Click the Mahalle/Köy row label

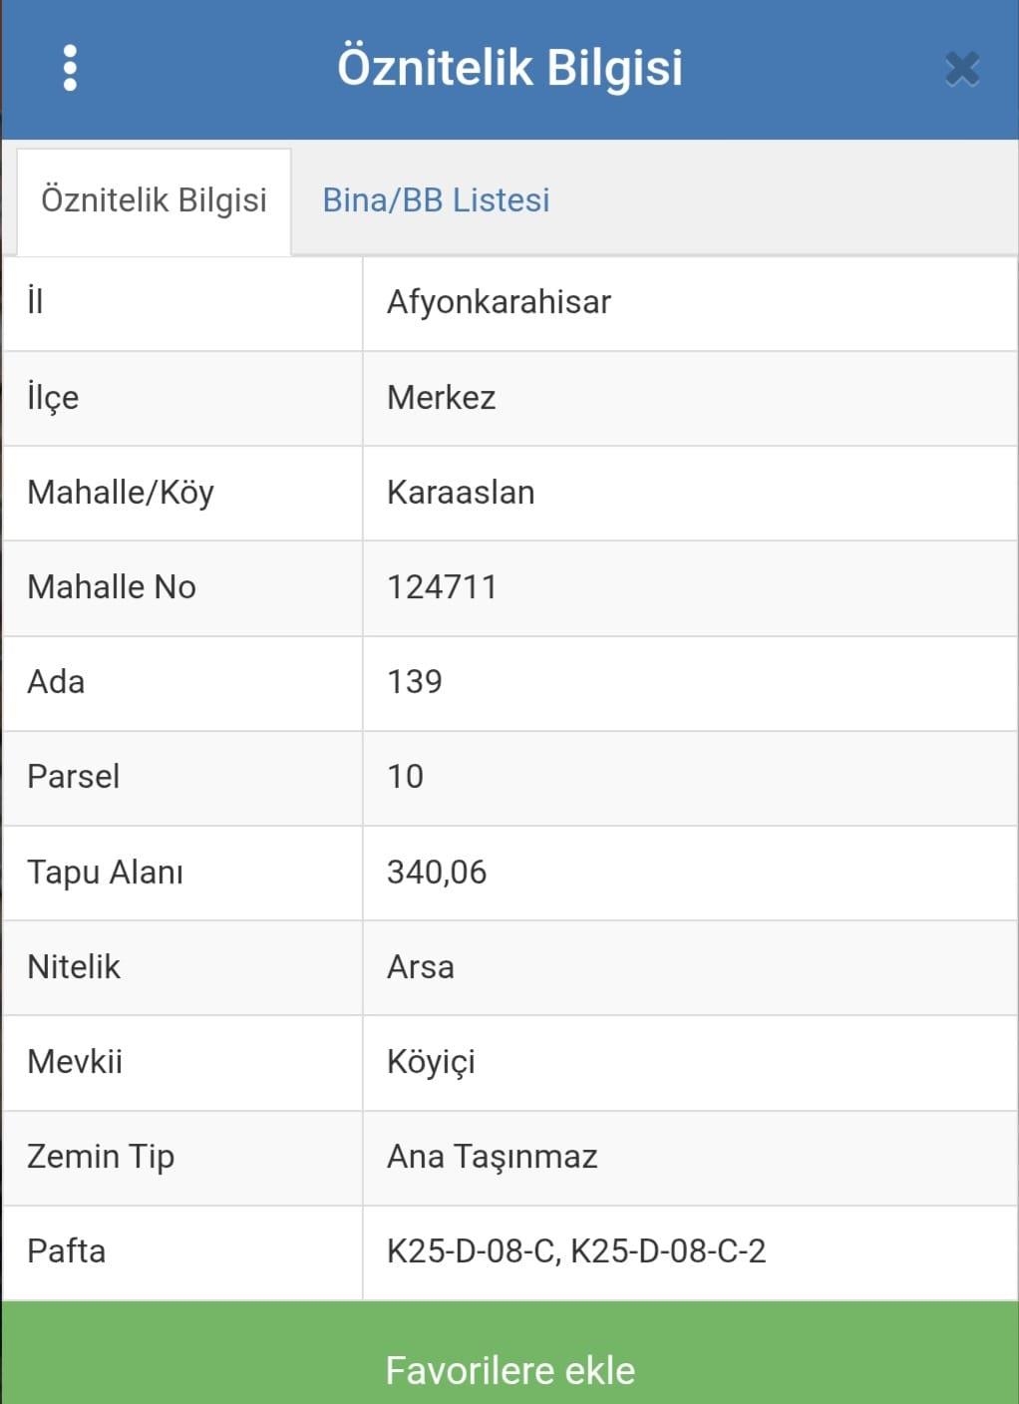pos(121,493)
